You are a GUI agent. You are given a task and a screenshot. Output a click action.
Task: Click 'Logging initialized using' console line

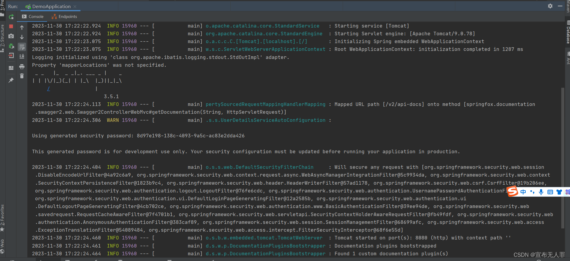pos(161,57)
